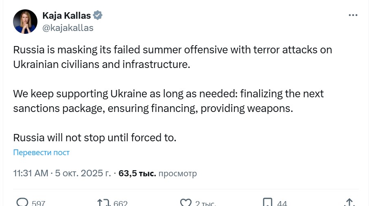Click the 662 reposts count
The height and width of the screenshot is (206, 369).
tap(120, 203)
